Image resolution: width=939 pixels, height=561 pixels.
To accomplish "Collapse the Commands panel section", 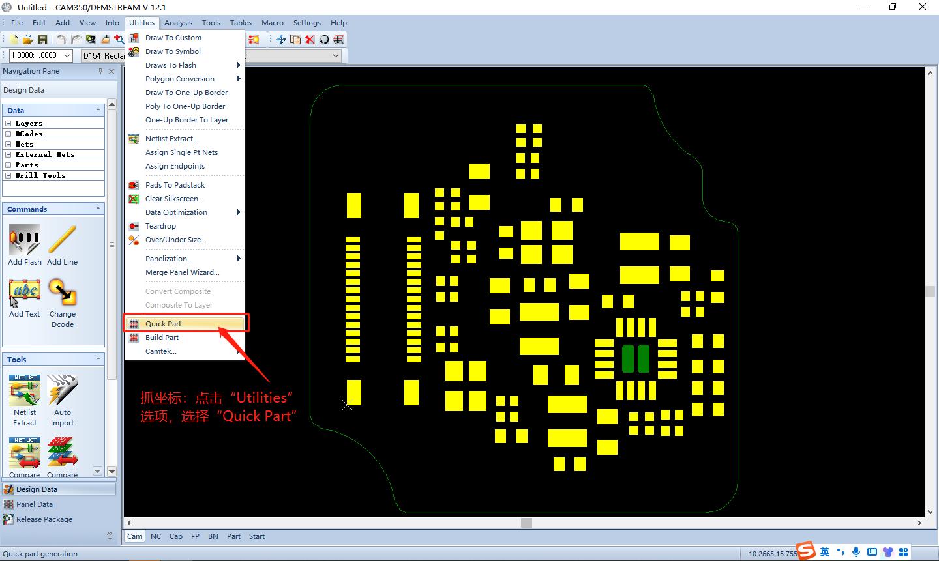I will tap(98, 209).
